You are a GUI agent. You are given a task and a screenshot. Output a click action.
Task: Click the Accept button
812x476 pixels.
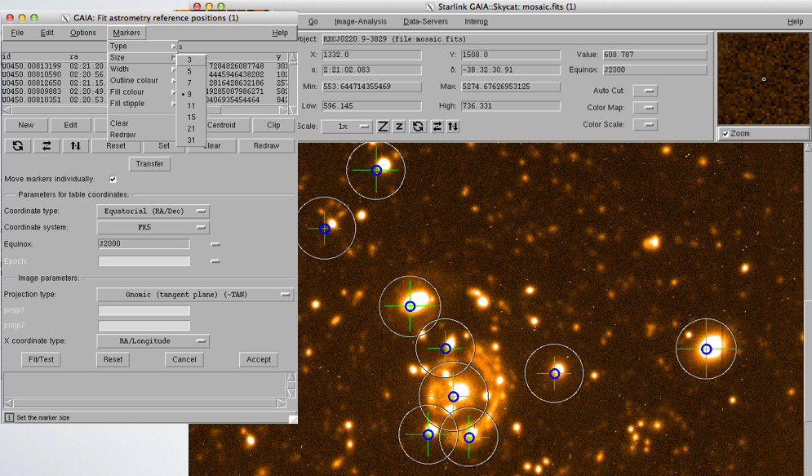(x=259, y=359)
